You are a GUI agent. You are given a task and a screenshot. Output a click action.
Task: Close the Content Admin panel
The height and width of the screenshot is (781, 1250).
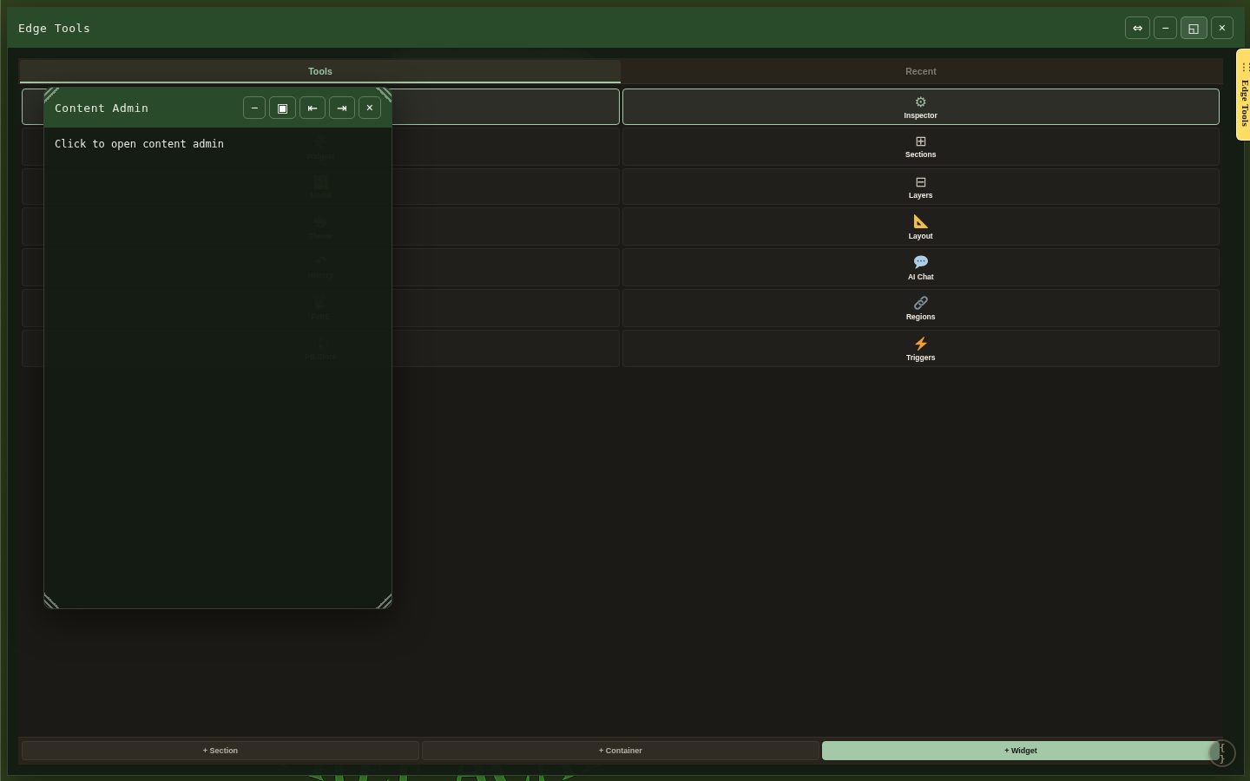(370, 108)
